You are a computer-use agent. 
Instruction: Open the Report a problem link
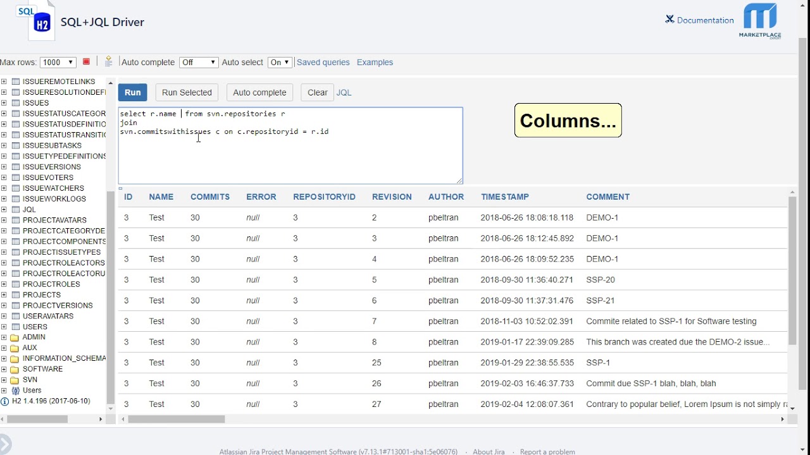coord(547,451)
